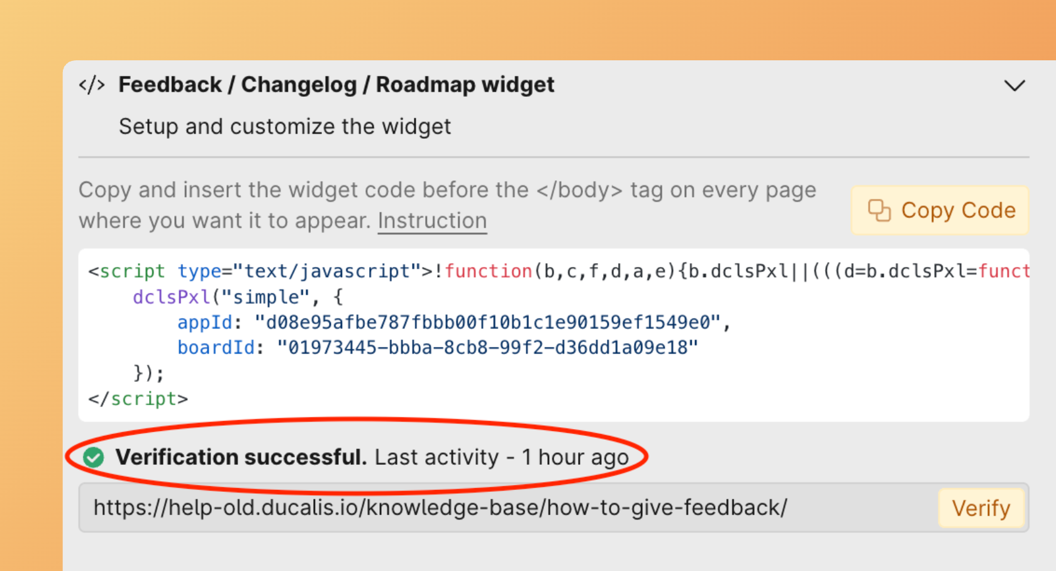Click the Setup and customize the widget subtitle
1056x571 pixels.
(284, 126)
